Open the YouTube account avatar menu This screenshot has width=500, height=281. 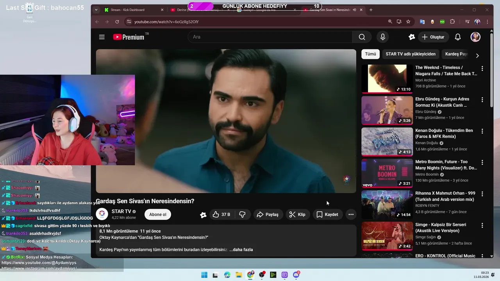click(x=475, y=37)
